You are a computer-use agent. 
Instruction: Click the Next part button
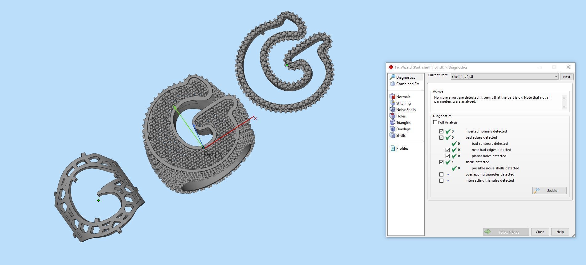coord(567,77)
